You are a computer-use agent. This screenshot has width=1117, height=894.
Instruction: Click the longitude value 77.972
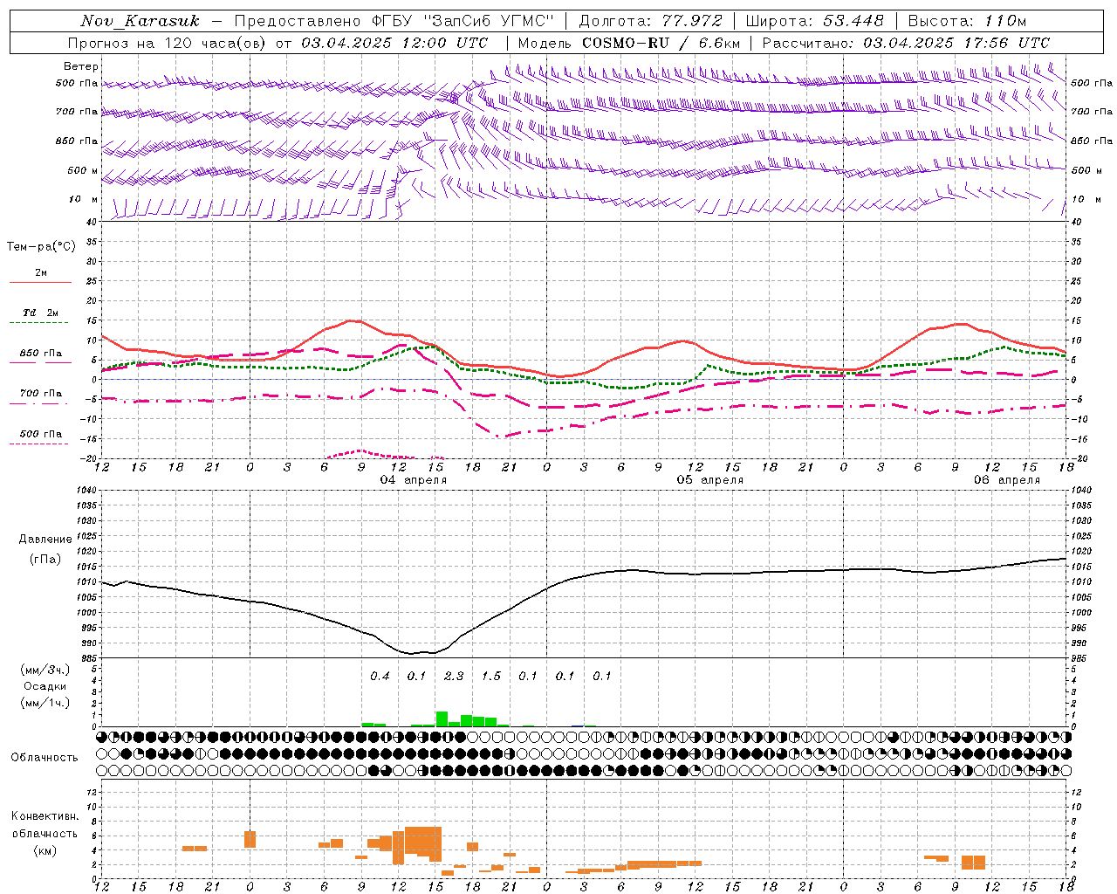692,21
